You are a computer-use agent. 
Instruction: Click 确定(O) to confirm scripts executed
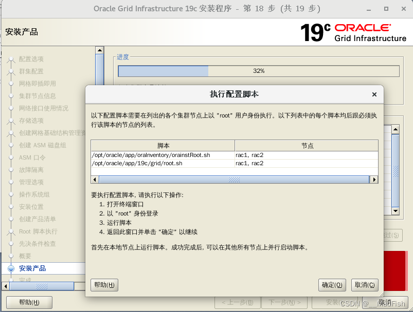coord(332,285)
